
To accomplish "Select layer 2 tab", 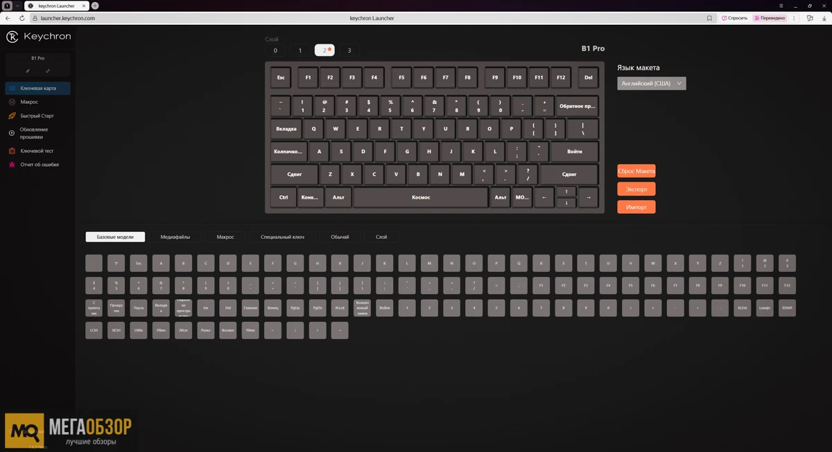I will point(324,51).
